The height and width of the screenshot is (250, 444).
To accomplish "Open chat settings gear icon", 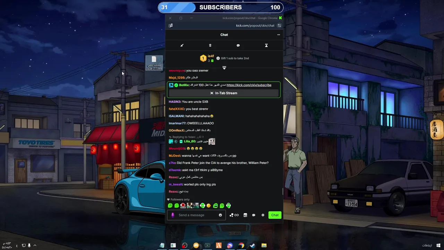I will pos(263,215).
